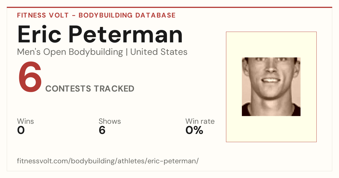Select the Wins value 0
The height and width of the screenshot is (178, 339).
click(21, 130)
